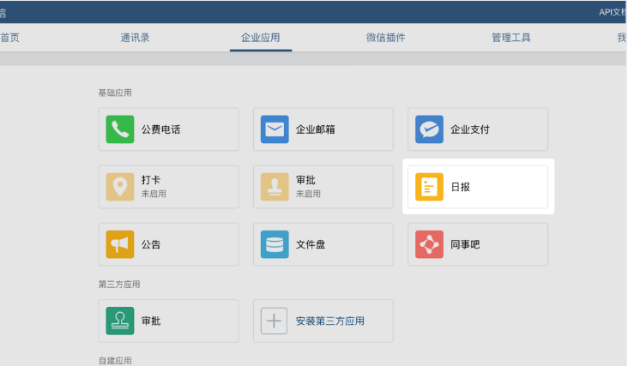Click the 打卡 location pin icon
Viewport: 628px width, 366px height.
(120, 187)
